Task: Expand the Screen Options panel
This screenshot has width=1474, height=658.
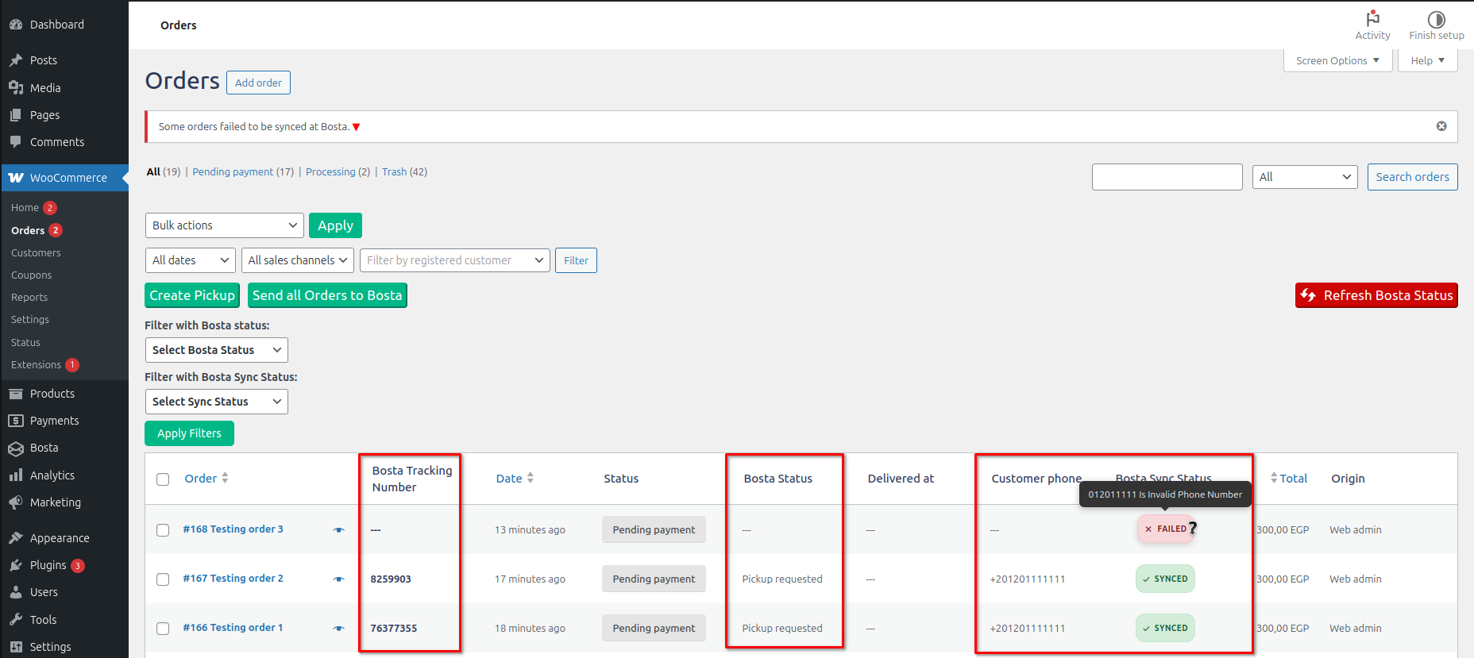Action: (x=1338, y=61)
